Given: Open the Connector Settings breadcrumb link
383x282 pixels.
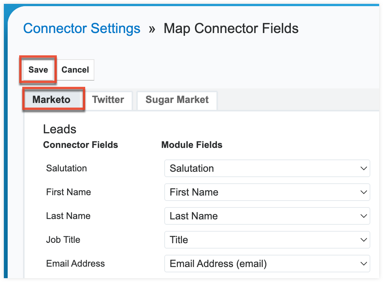Looking at the screenshot, I should 82,28.
